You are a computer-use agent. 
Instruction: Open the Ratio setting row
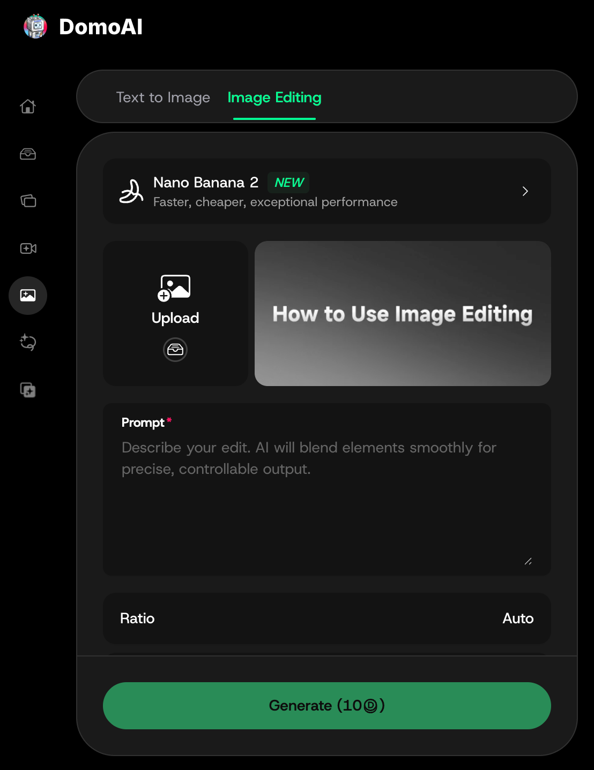[327, 618]
